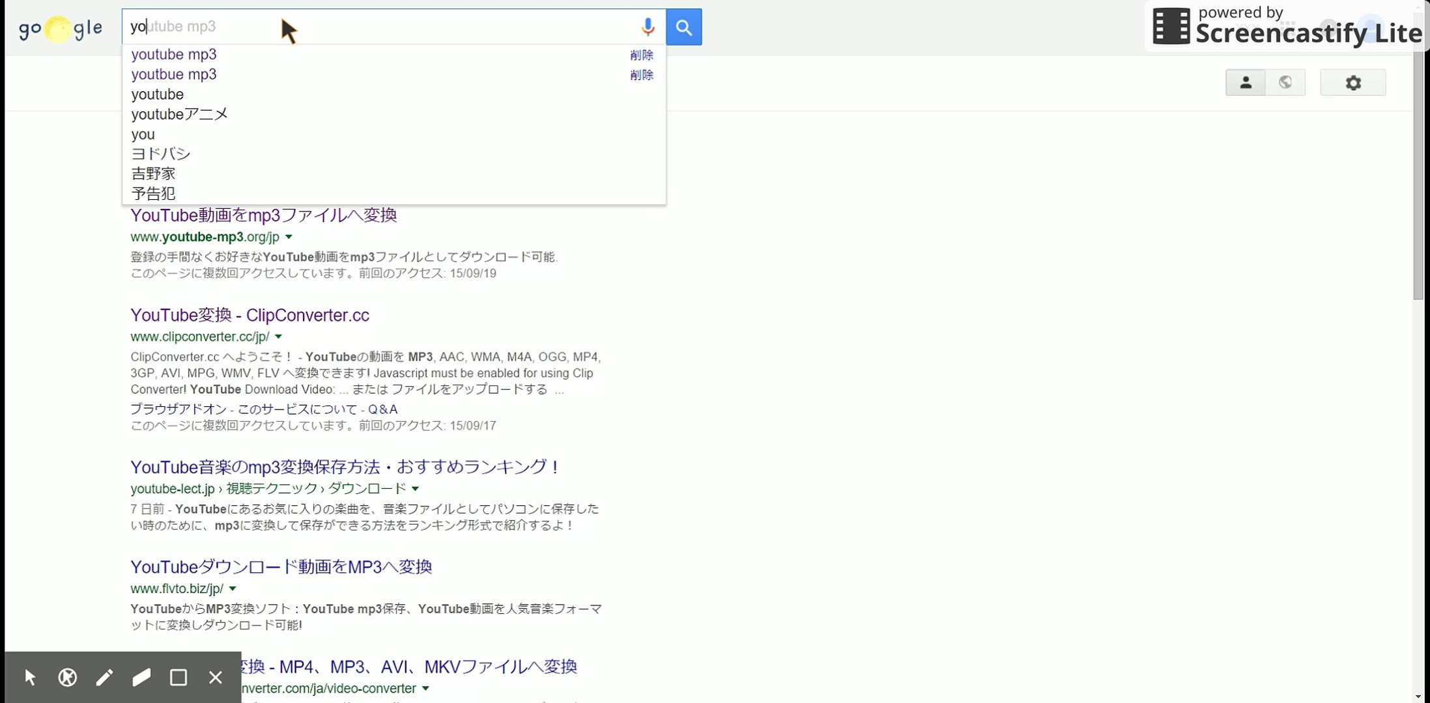Screen dimensions: 1430x703
Task: Expand the dropdown arrow beside clipconverter.cc URL
Action: pyautogui.click(x=278, y=337)
